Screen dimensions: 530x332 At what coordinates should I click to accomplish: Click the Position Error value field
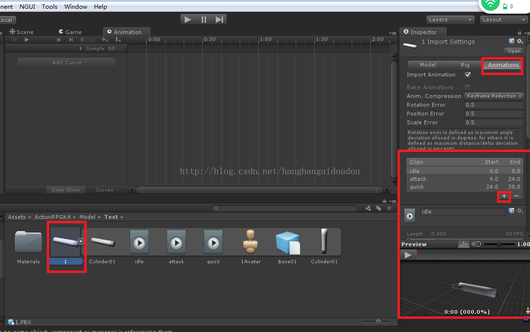click(494, 114)
